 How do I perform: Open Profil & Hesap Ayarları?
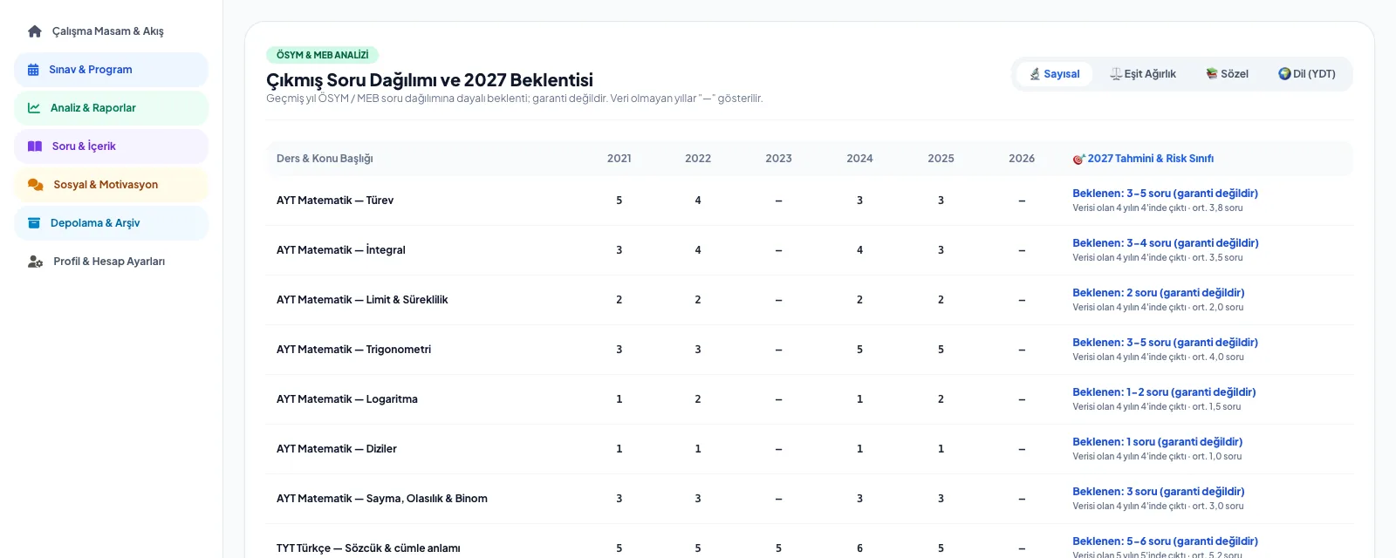click(x=112, y=262)
